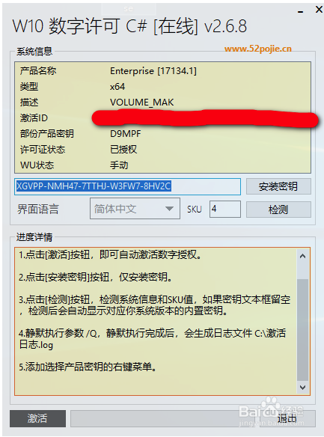Click the 安装密钥 install key button
Image resolution: width=324 pixels, height=437 pixels.
(x=278, y=186)
